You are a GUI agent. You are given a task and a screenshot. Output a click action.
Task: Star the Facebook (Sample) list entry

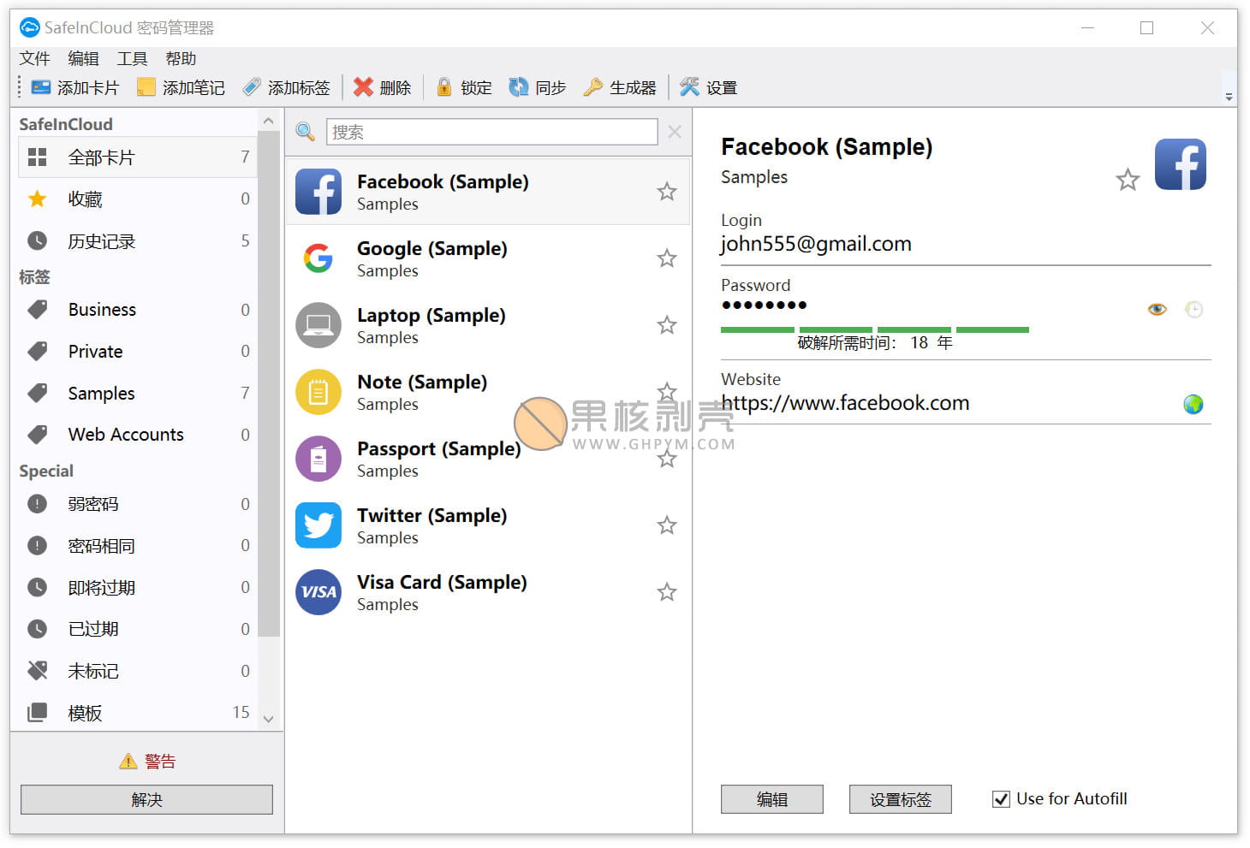pos(667,192)
